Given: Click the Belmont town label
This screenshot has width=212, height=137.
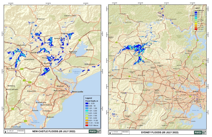Looking at the screenshot, I should click(50, 117).
